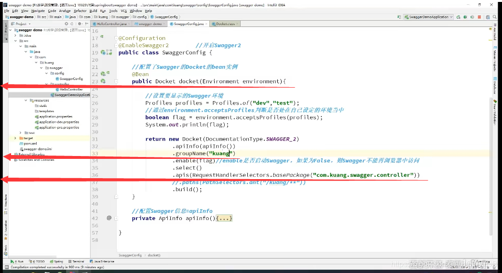The height and width of the screenshot is (273, 502).
Task: Place cursor on line 38 .build() code
Action: (x=187, y=189)
